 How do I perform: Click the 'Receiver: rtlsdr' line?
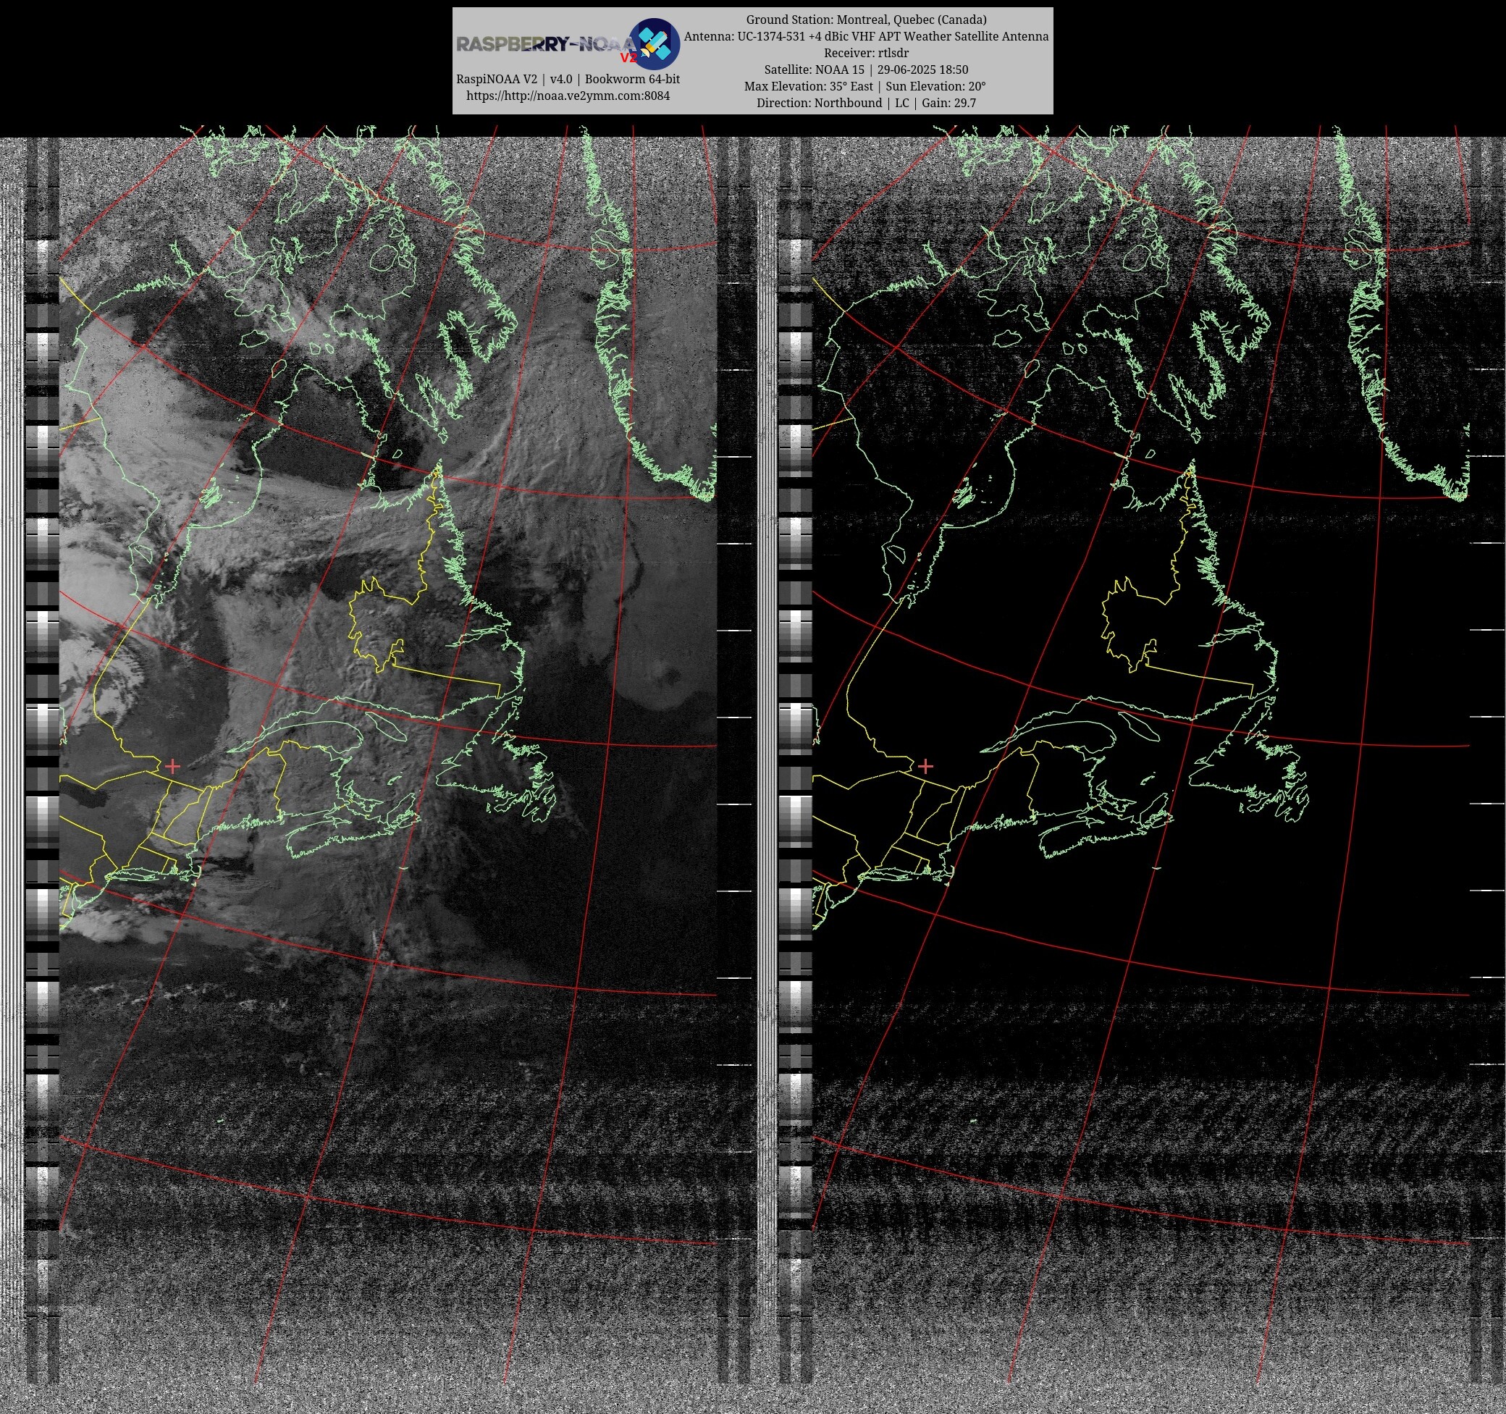click(866, 53)
